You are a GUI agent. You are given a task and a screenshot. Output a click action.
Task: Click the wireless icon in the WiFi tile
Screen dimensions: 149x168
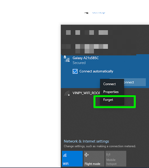tap(65, 155)
